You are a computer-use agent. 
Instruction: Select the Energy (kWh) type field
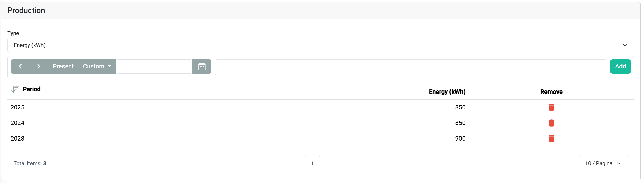(307, 45)
